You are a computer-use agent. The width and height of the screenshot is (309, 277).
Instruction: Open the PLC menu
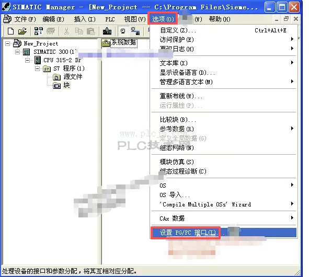click(x=110, y=19)
